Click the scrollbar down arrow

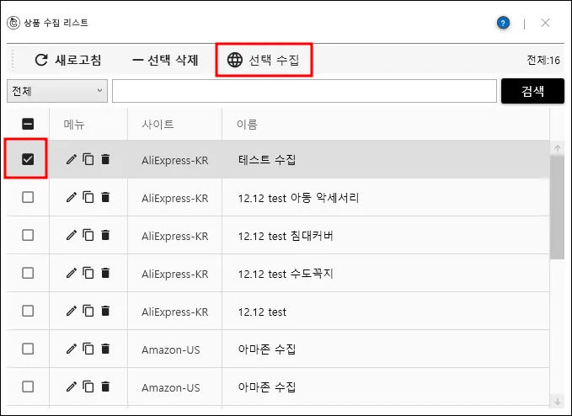[x=557, y=402]
